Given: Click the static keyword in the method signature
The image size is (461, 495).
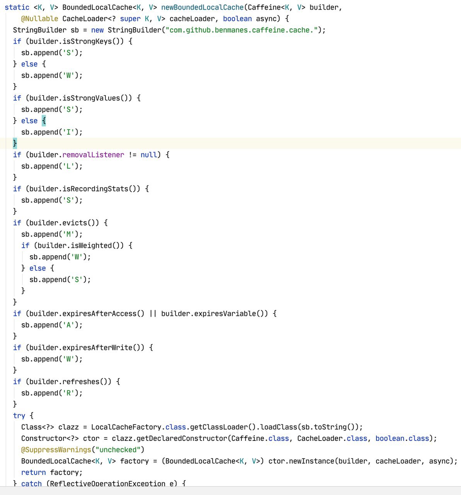Looking at the screenshot, I should (x=17, y=7).
